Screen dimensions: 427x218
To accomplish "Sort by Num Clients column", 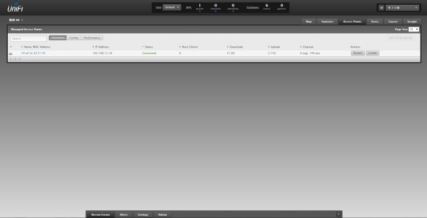I will [188, 47].
